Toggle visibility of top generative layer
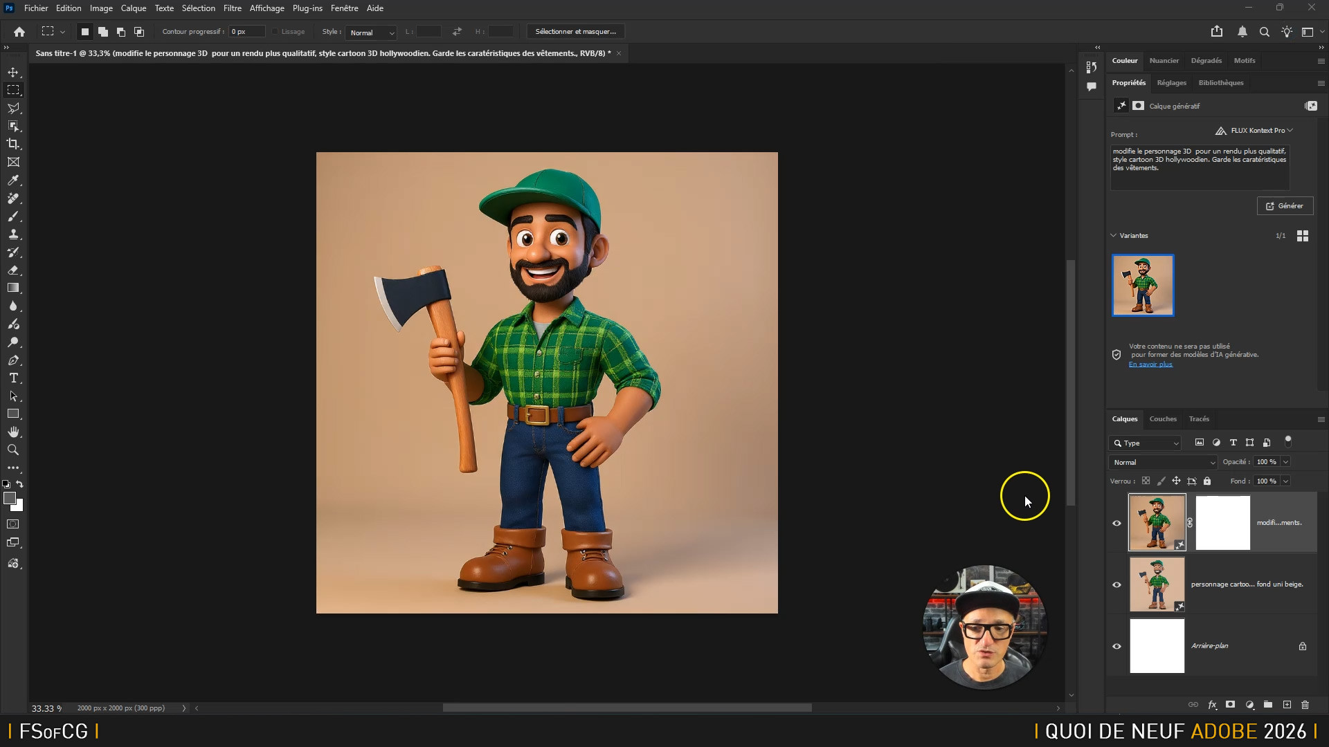This screenshot has height=747, width=1329. 1116,523
